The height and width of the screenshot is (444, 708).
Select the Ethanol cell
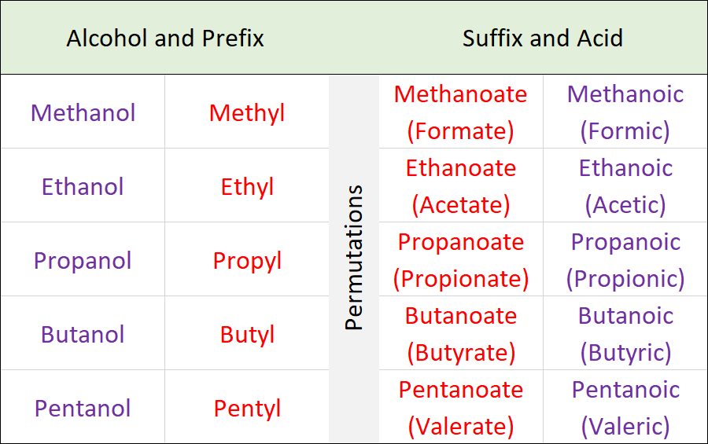[x=83, y=185]
